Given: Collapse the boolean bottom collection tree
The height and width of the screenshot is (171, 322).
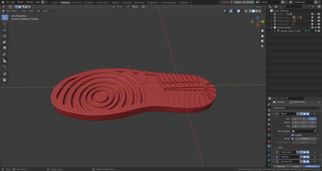Looking at the screenshot, I should click(271, 28).
